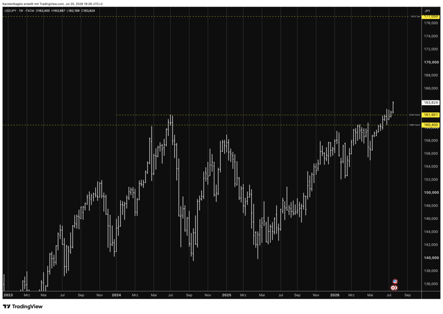The width and height of the screenshot is (443, 314).
Task: Click the 168,000 price axis tick
Action: (x=431, y=75)
